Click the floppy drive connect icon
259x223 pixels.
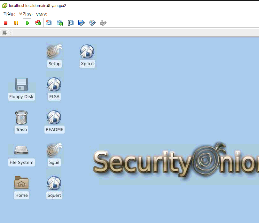[82, 23]
